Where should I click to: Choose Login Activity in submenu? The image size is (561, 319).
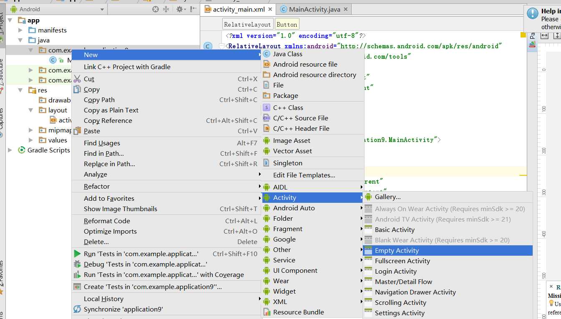448,271
